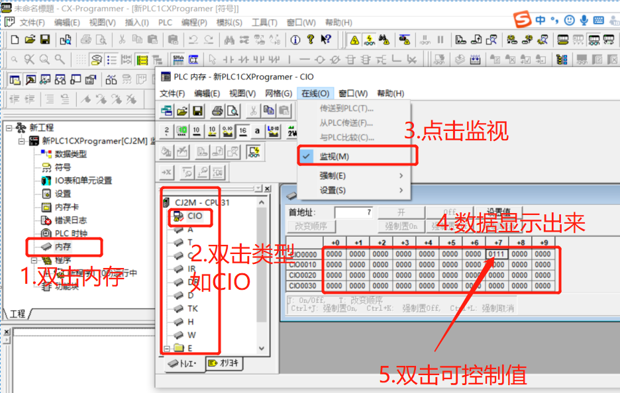The width and height of the screenshot is (620, 393).
Task: Collapse the 新工程 root tree node
Action: pyautogui.click(x=9, y=128)
